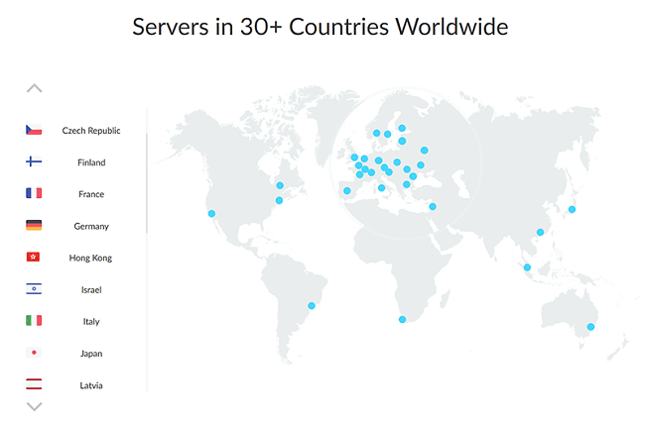Image resolution: width=645 pixels, height=422 pixels.
Task: Click the Finland flag icon
Action: pos(34,161)
